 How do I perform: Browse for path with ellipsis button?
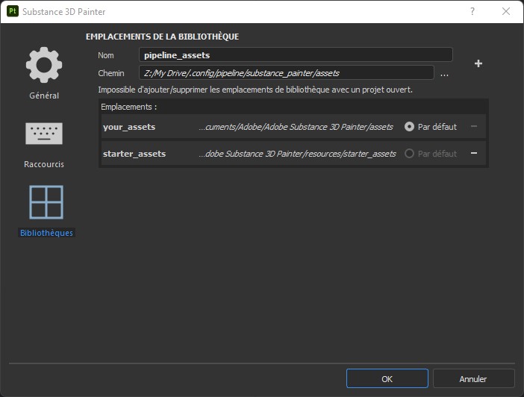click(444, 74)
